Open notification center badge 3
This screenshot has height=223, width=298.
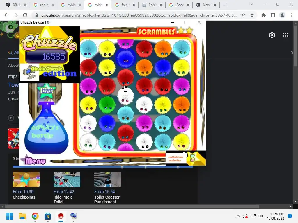pos(290,216)
